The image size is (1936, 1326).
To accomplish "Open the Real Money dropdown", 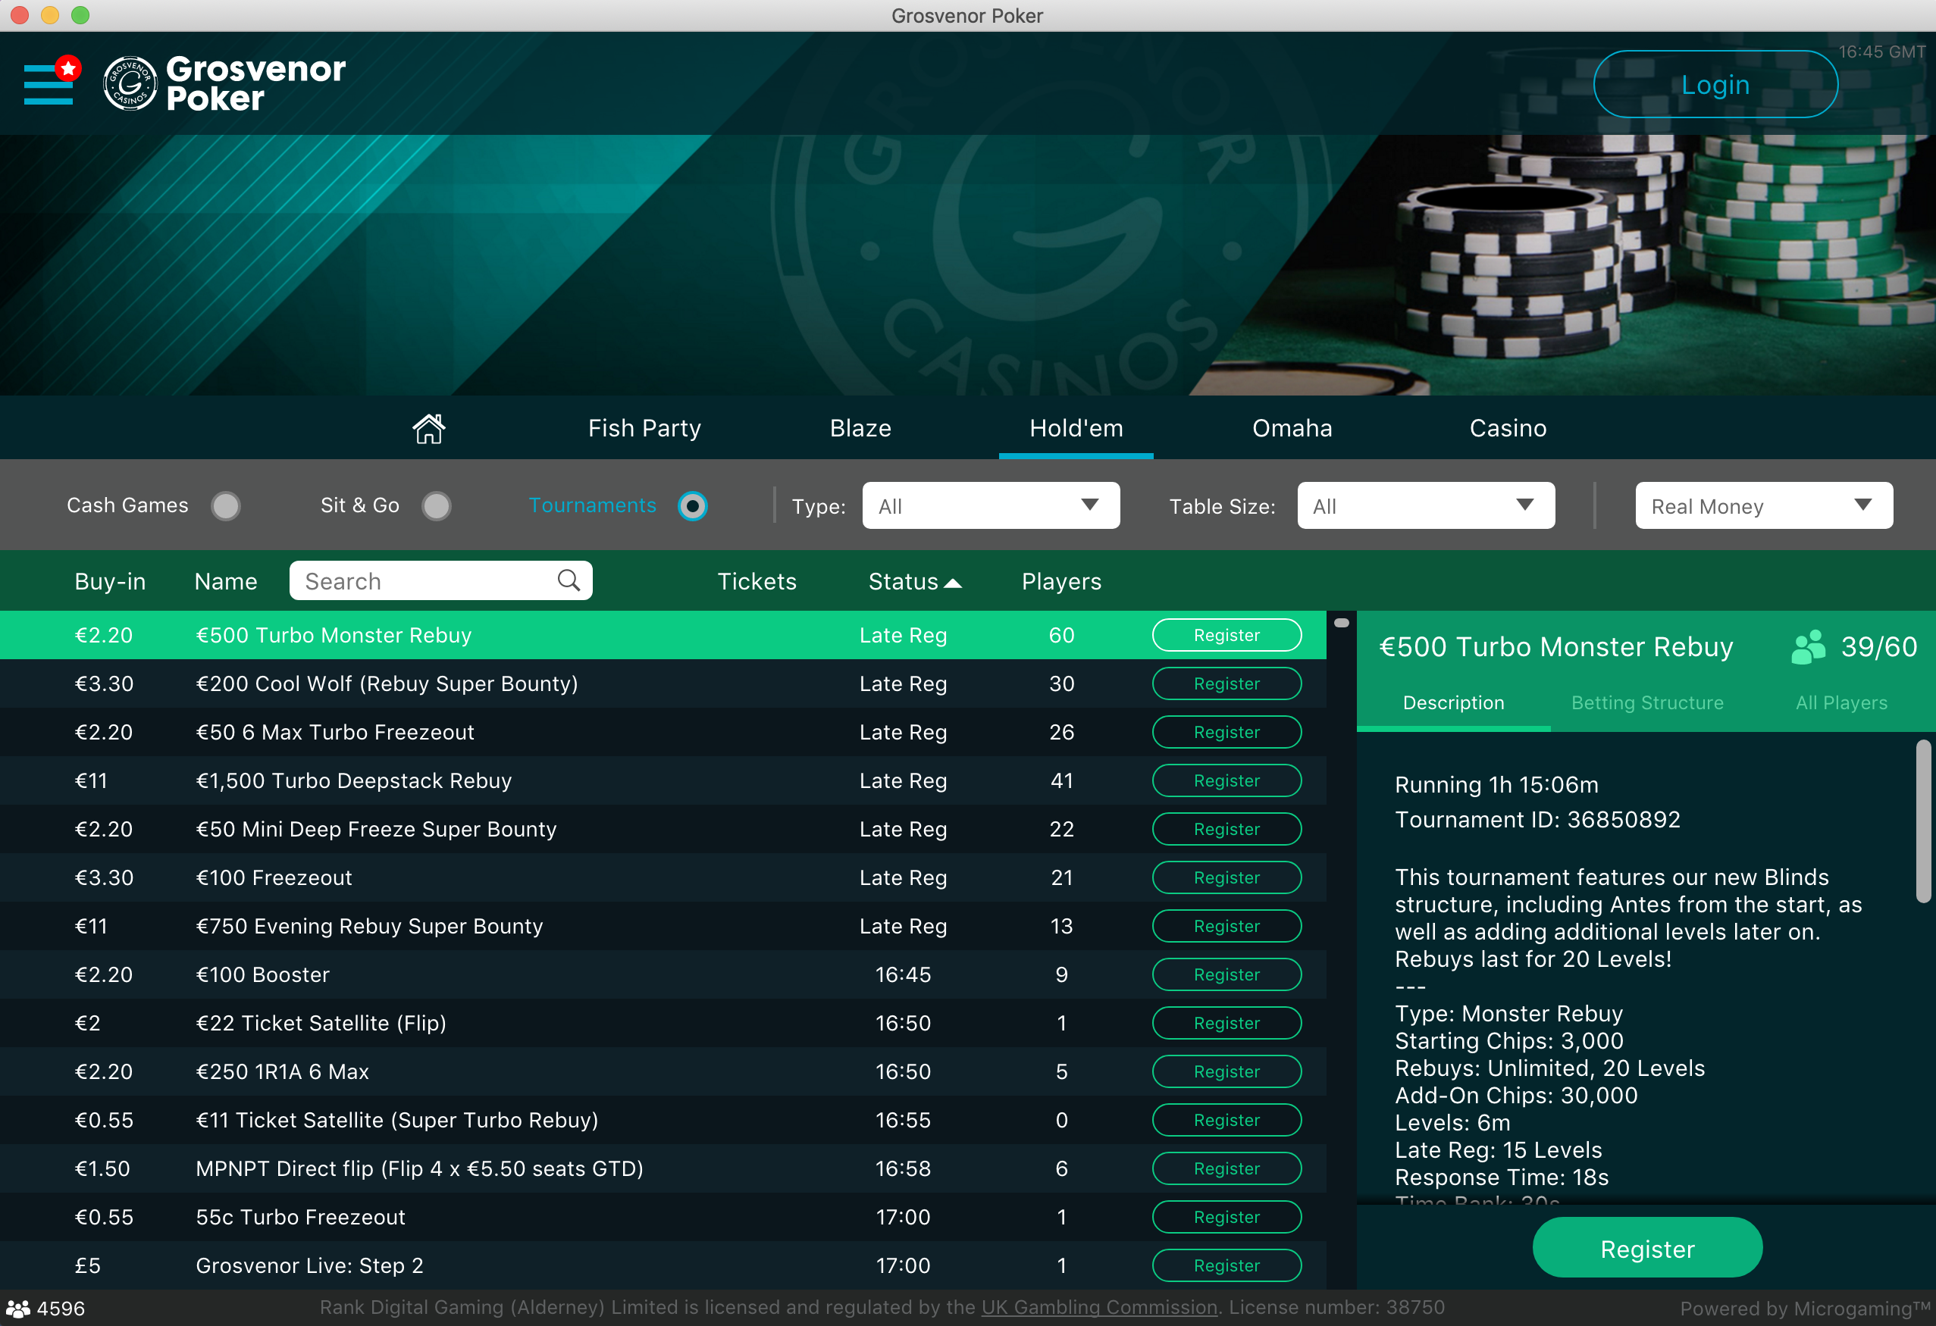I will coord(1764,505).
